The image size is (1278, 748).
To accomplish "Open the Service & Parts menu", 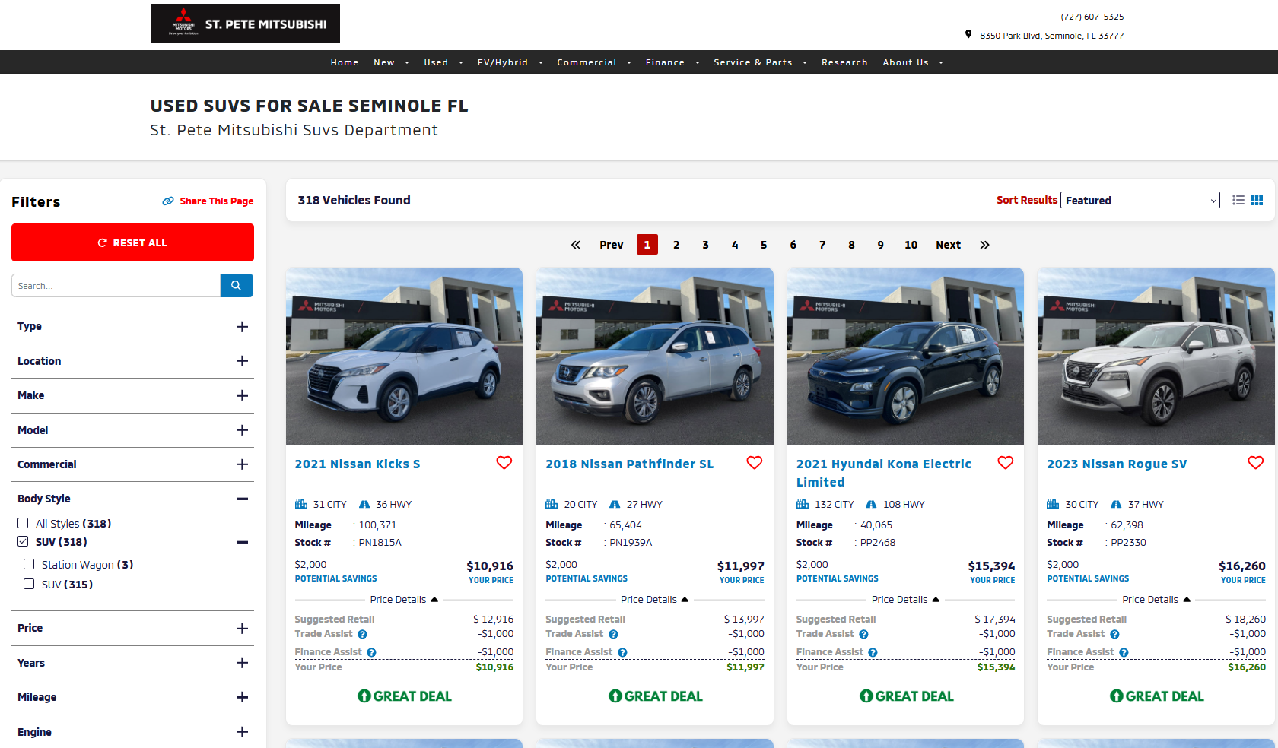I will click(760, 62).
